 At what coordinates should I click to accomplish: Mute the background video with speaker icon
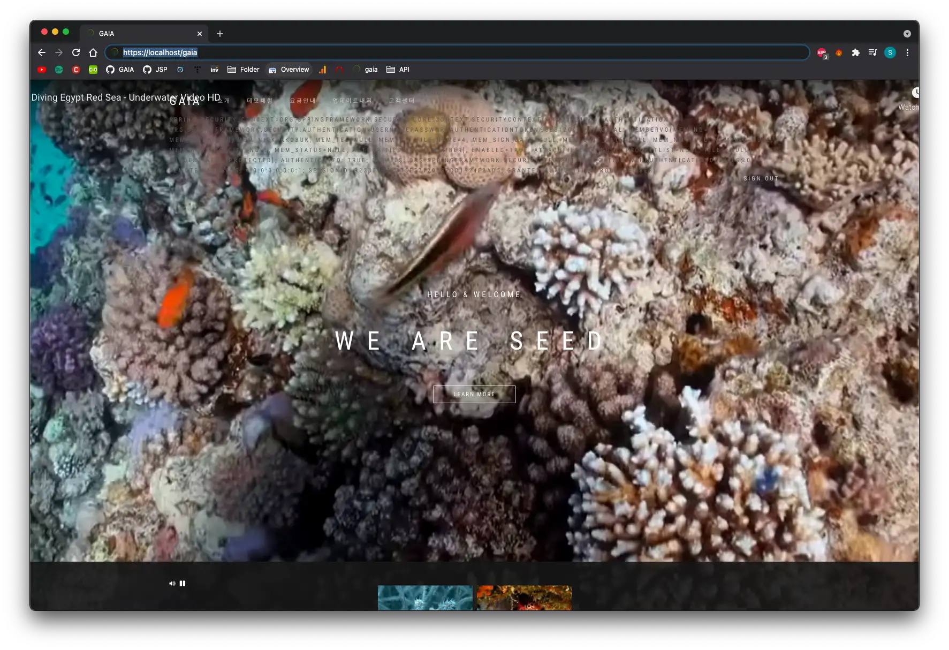point(172,584)
